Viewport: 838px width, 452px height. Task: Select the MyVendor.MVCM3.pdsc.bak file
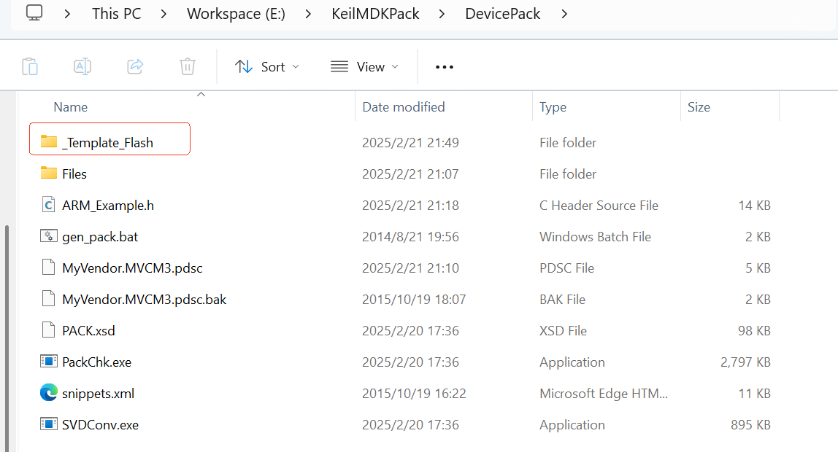[144, 299]
